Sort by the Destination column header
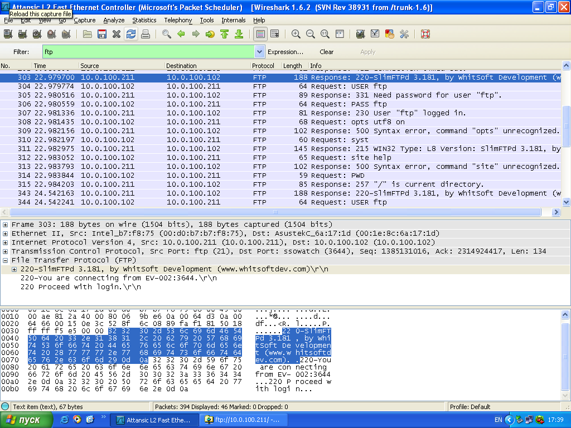Viewport: 571px width, 428px height. [207, 66]
